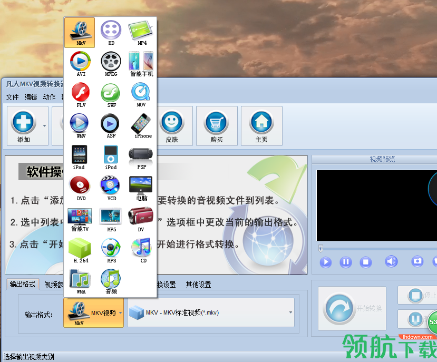
Task: Select the PSP device icon
Action: point(141,157)
